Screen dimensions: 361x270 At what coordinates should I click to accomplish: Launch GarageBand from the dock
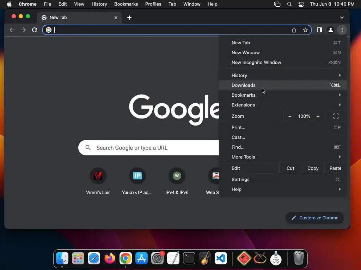coord(205,258)
